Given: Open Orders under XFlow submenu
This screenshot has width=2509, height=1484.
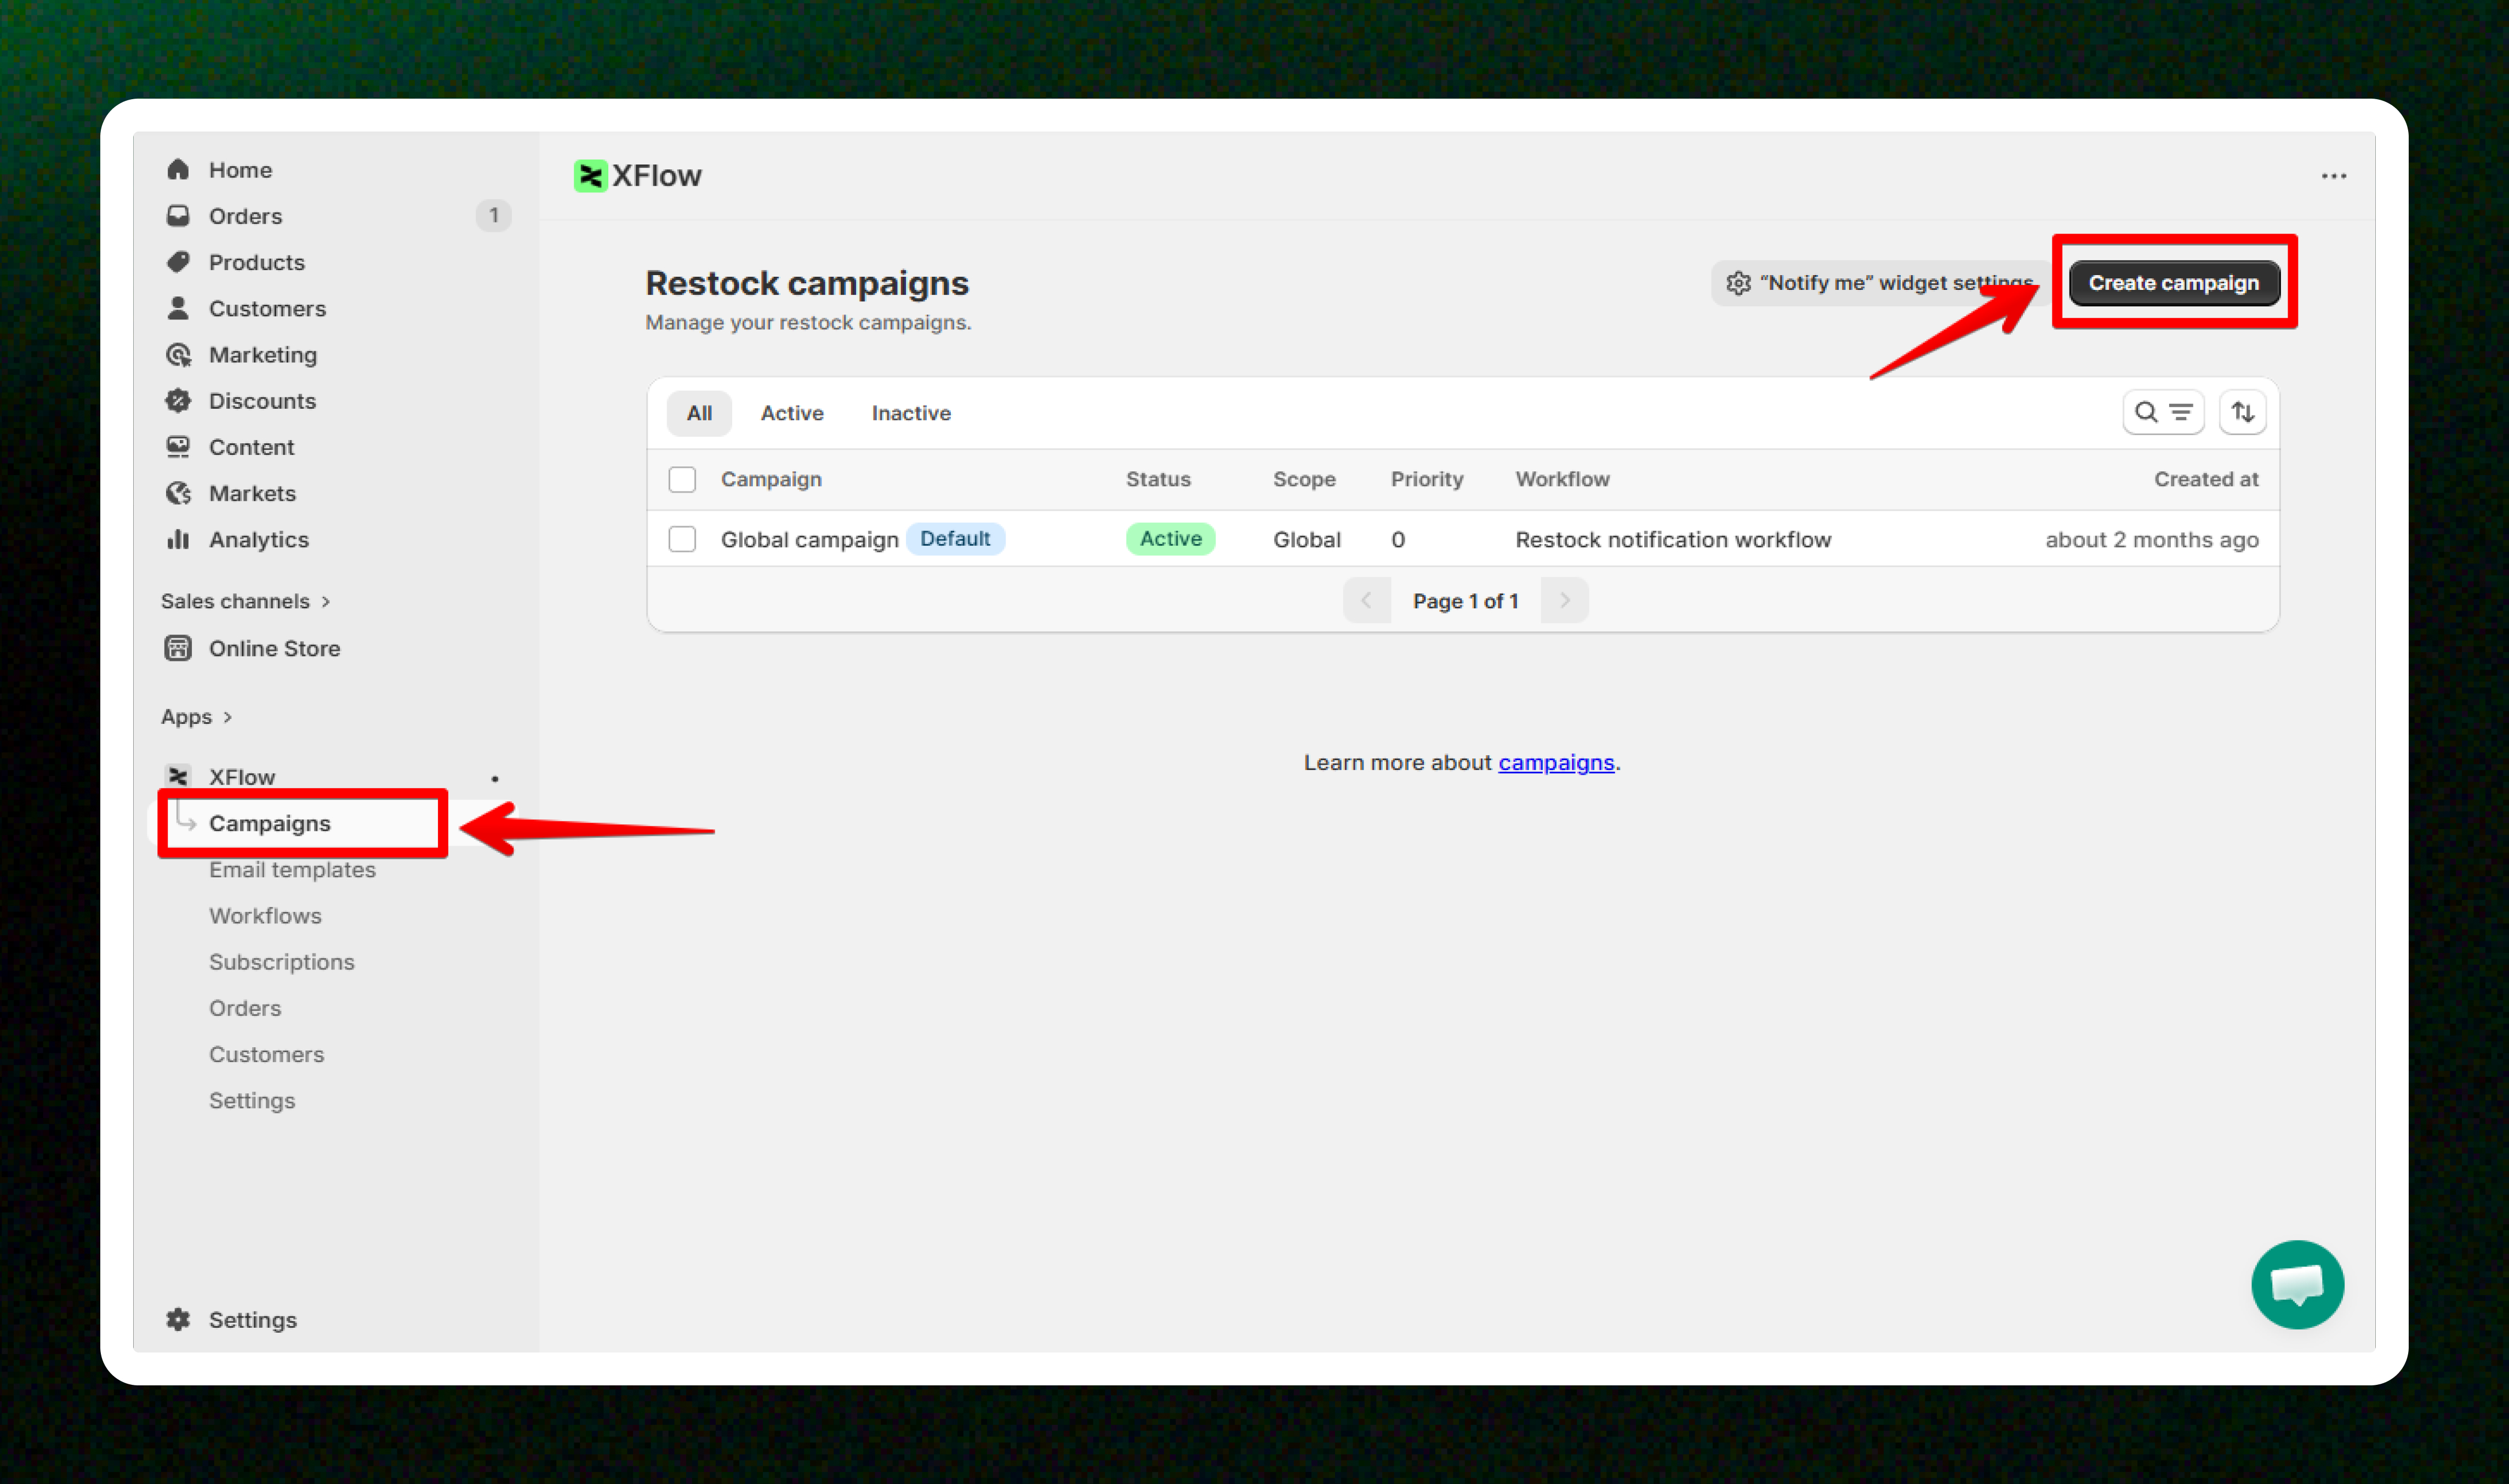Looking at the screenshot, I should pyautogui.click(x=245, y=1008).
